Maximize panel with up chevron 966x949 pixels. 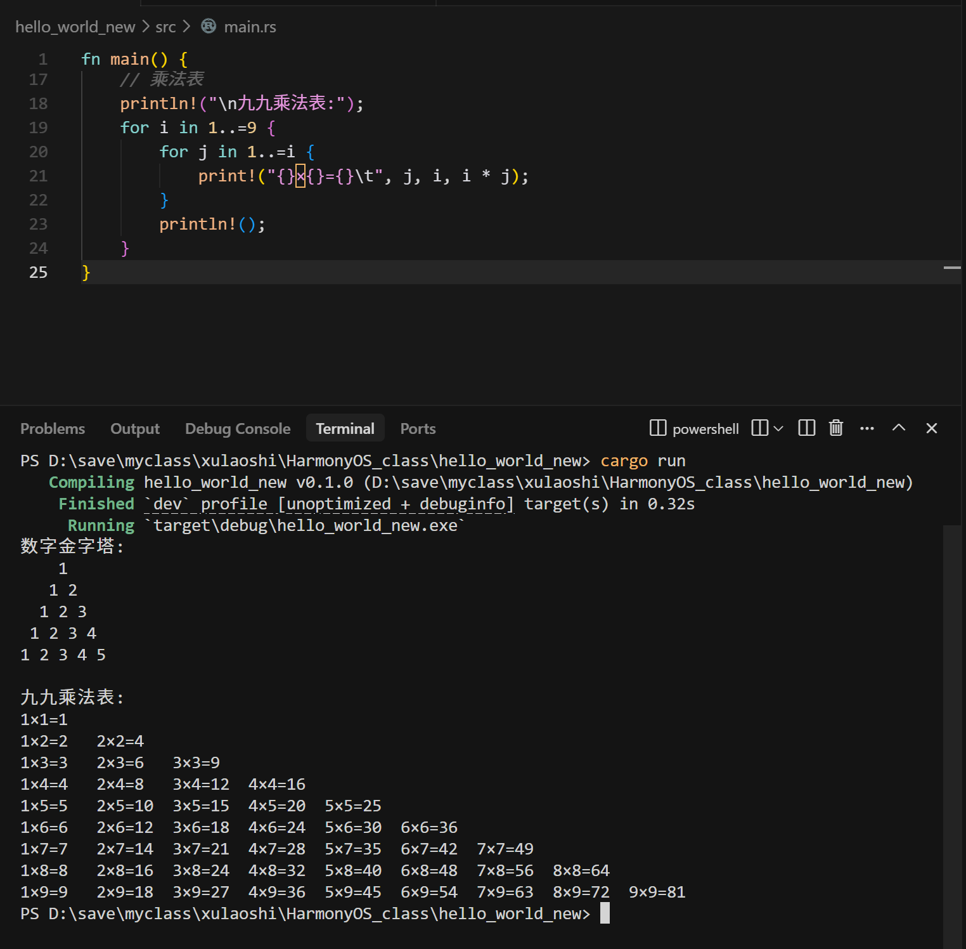tap(899, 428)
